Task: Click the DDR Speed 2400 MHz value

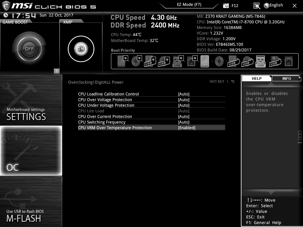Action: pos(165,25)
